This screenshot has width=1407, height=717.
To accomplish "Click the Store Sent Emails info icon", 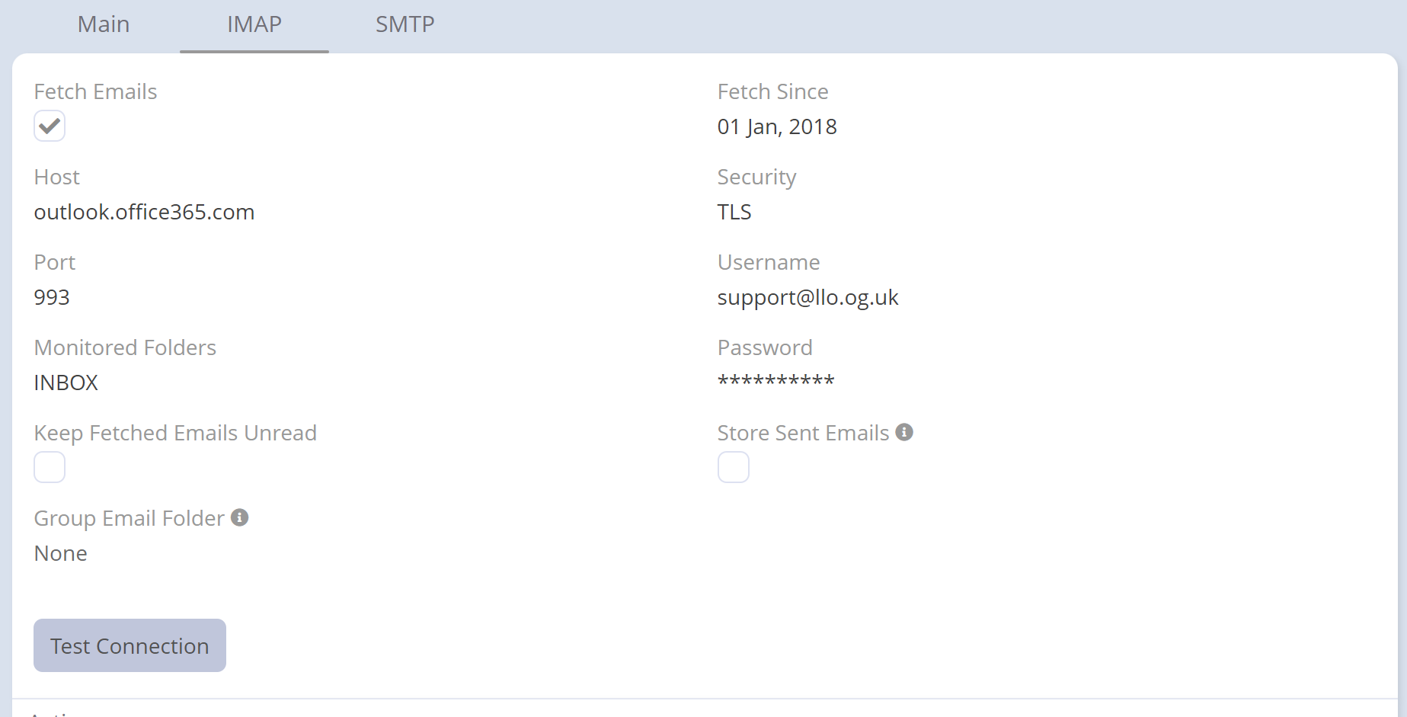I will 904,432.
